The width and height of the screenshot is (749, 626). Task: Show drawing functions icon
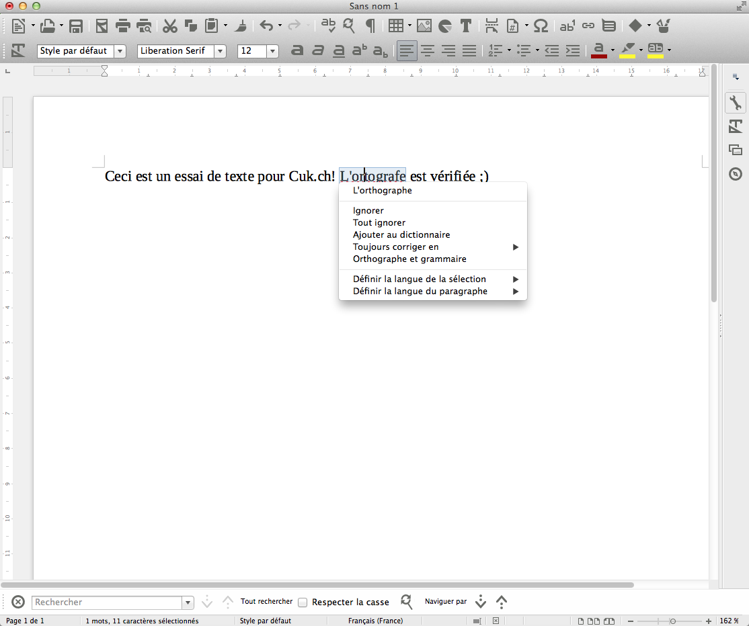tap(664, 26)
